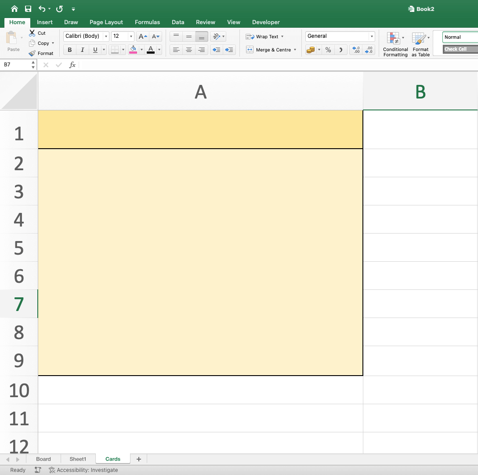Open the number format dropdown showing General
This screenshot has height=475, width=478.
(372, 36)
